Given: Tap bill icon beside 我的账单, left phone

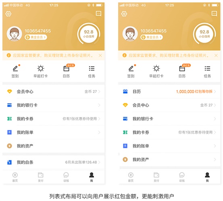Looking at the screenshot, I should [10, 132].
